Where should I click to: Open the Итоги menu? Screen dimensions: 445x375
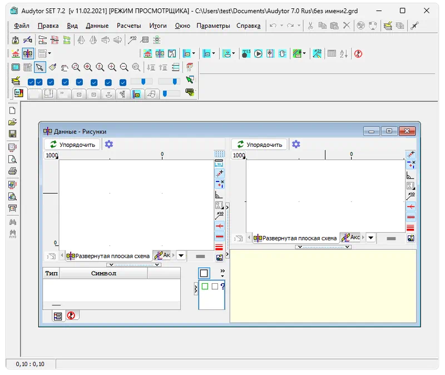click(x=158, y=26)
